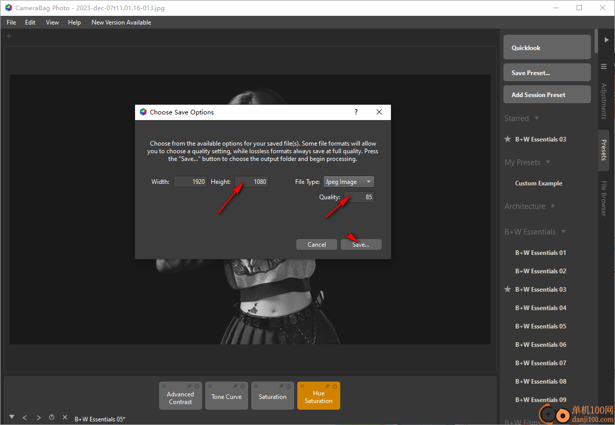
Task: Open the bottom tray down-triangle menu
Action: 12,417
